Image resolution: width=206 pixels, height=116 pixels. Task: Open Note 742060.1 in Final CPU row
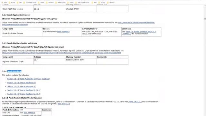pos(29,113)
